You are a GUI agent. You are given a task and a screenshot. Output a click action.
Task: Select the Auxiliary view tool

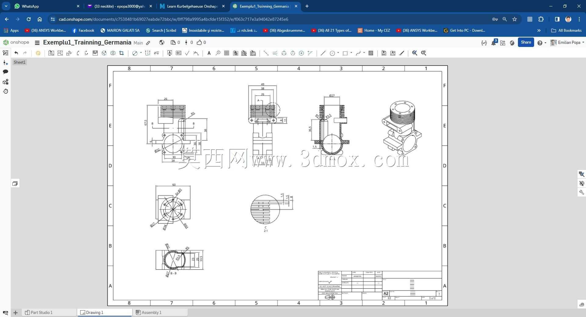pos(69,53)
